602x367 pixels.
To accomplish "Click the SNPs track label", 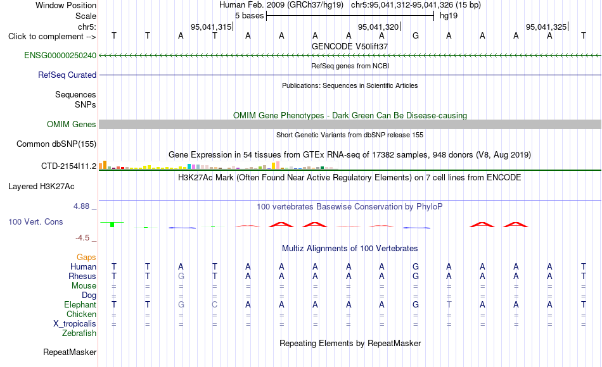I will [86, 104].
